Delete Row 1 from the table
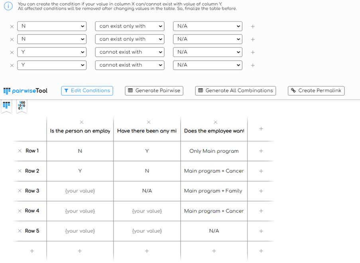Screen dimensions: 360x263 coord(20,151)
